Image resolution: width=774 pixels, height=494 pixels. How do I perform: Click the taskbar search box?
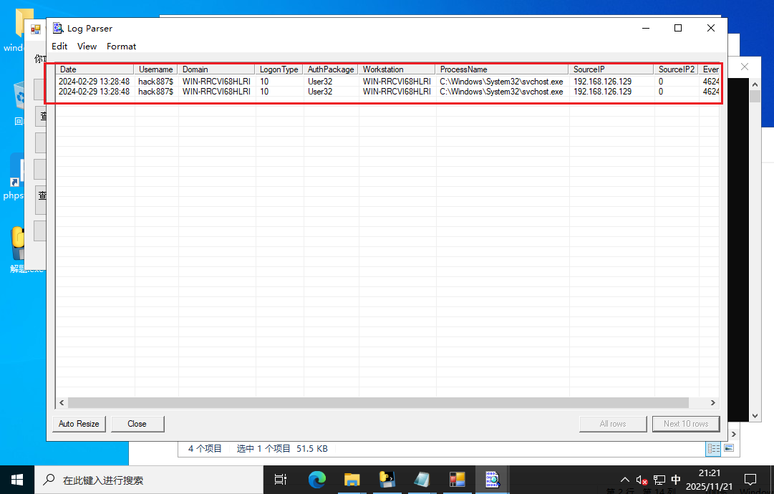pyautogui.click(x=149, y=480)
